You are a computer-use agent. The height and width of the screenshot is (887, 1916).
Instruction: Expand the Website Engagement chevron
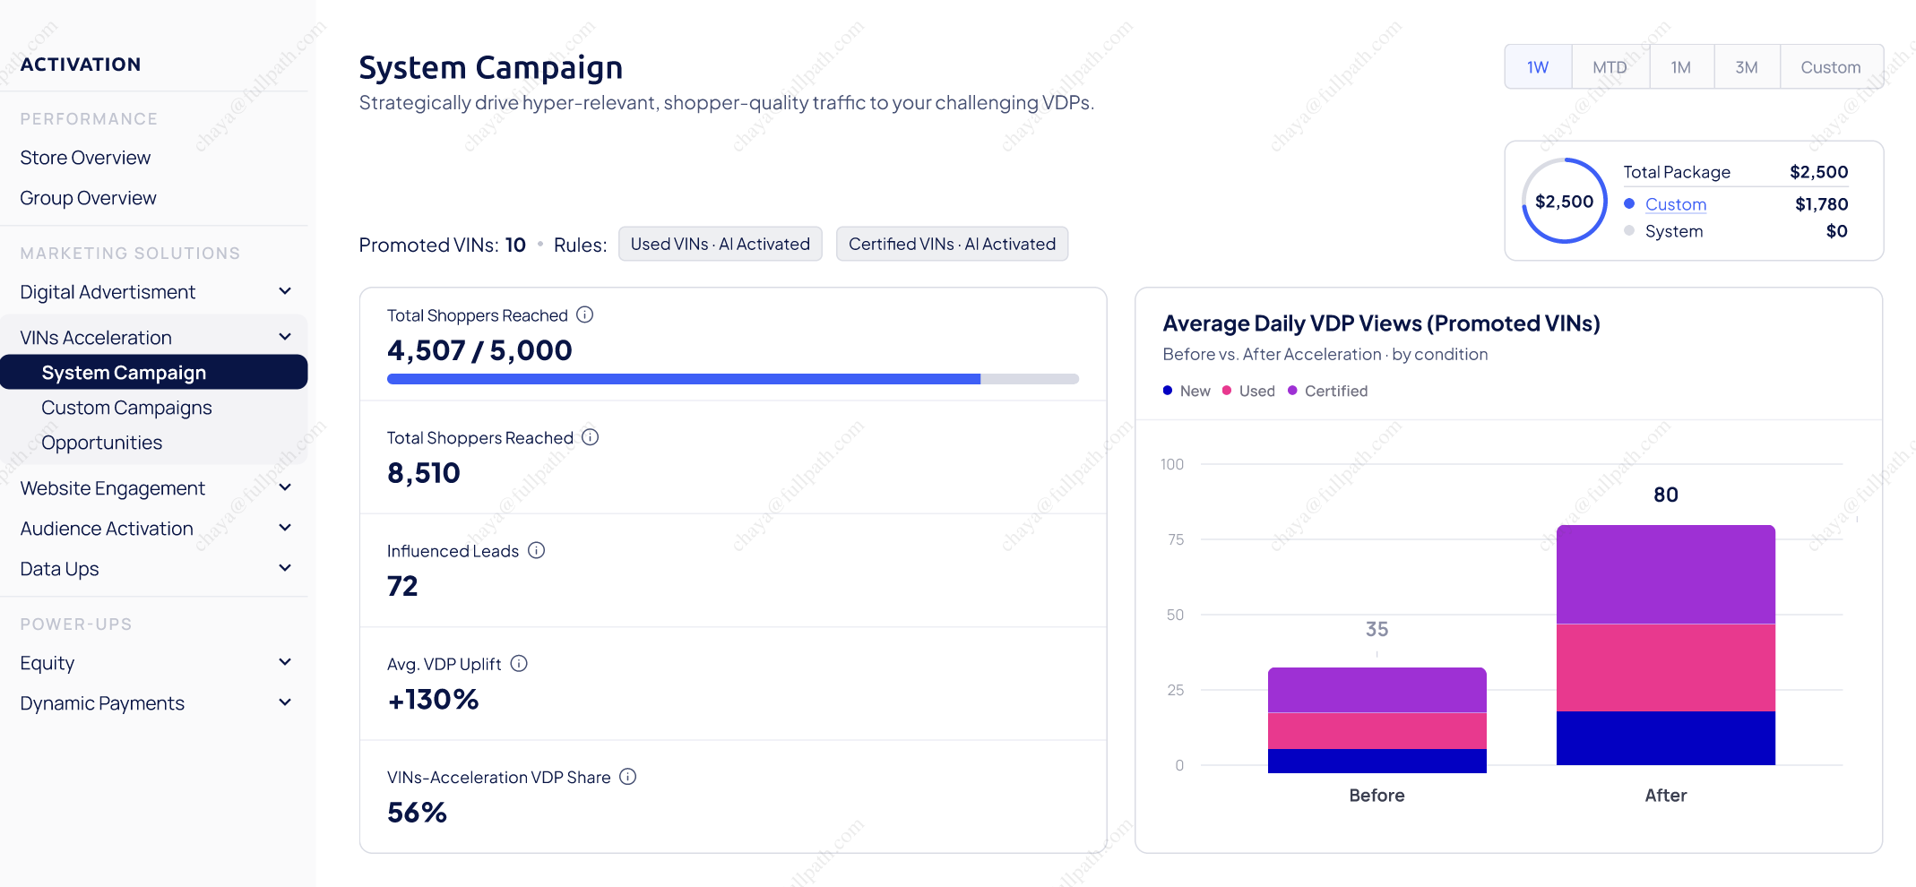coord(285,487)
